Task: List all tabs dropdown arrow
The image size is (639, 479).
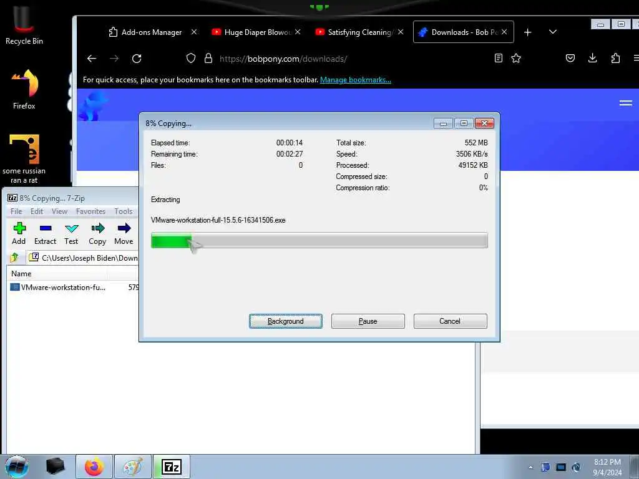Action: point(553,32)
